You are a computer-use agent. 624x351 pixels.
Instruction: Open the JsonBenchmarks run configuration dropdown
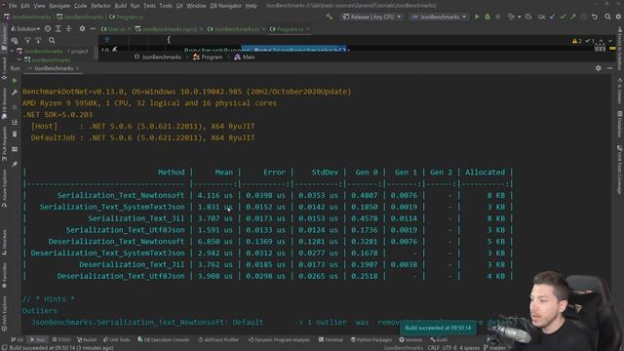click(x=439, y=18)
